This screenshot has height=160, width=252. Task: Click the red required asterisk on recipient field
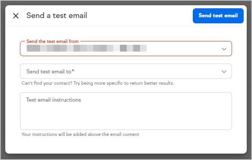click(73, 70)
